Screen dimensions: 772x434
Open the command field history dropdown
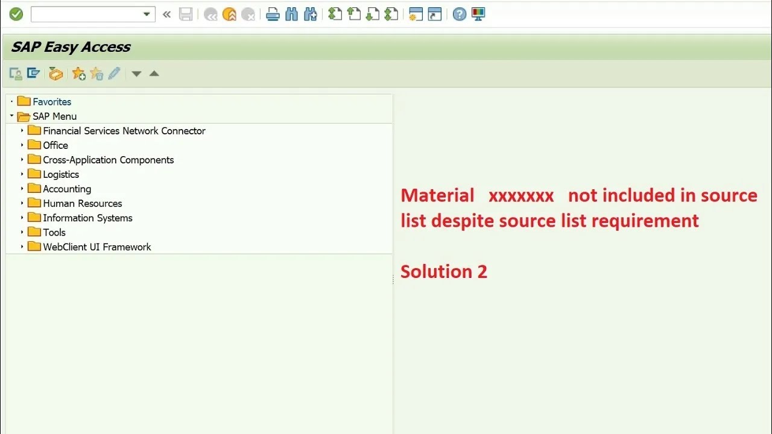point(147,14)
